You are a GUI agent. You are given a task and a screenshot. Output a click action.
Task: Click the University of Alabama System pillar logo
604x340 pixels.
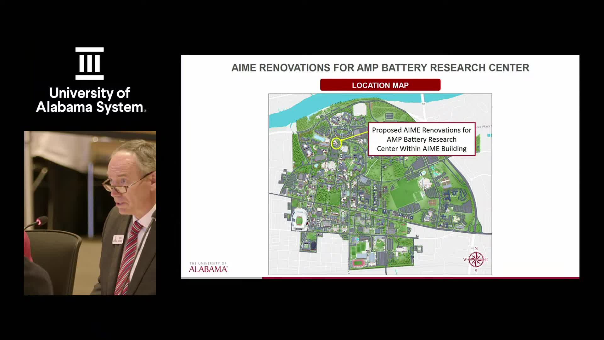[89, 63]
